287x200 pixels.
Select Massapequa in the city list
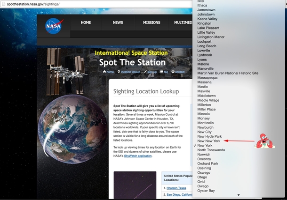207,78
